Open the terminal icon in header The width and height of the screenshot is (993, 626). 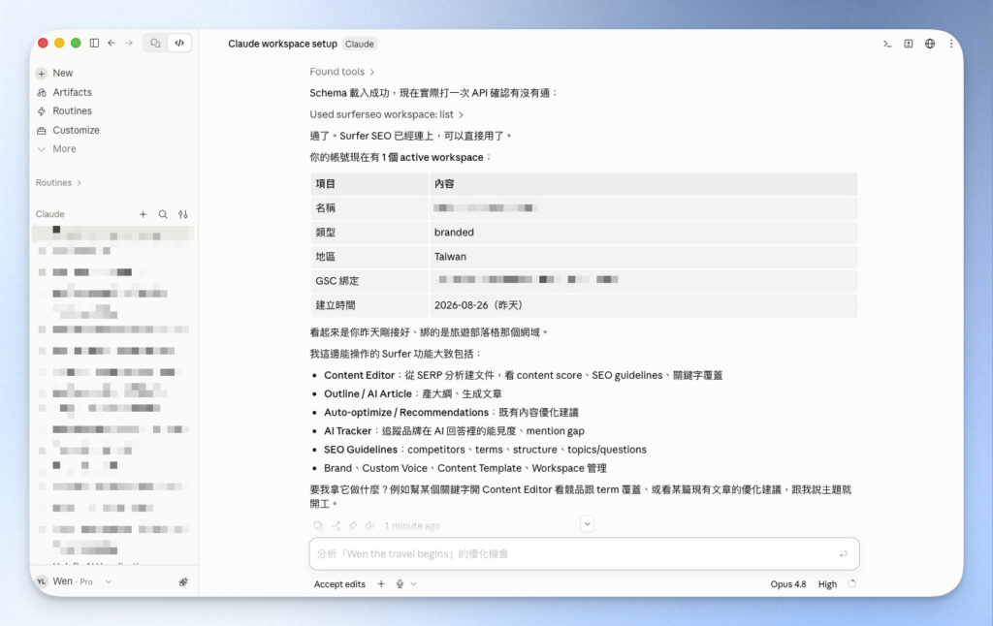pos(887,44)
